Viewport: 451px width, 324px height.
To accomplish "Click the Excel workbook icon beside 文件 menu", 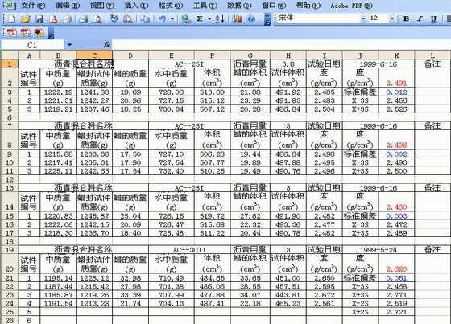I will point(10,5).
